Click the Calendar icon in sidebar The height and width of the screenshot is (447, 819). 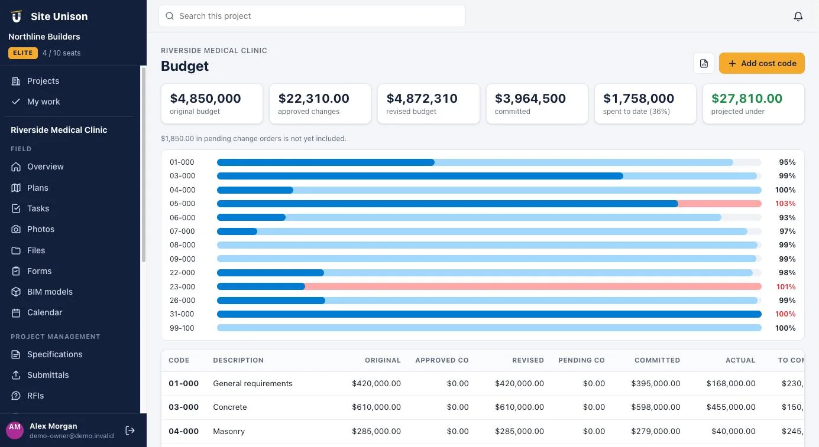point(16,312)
